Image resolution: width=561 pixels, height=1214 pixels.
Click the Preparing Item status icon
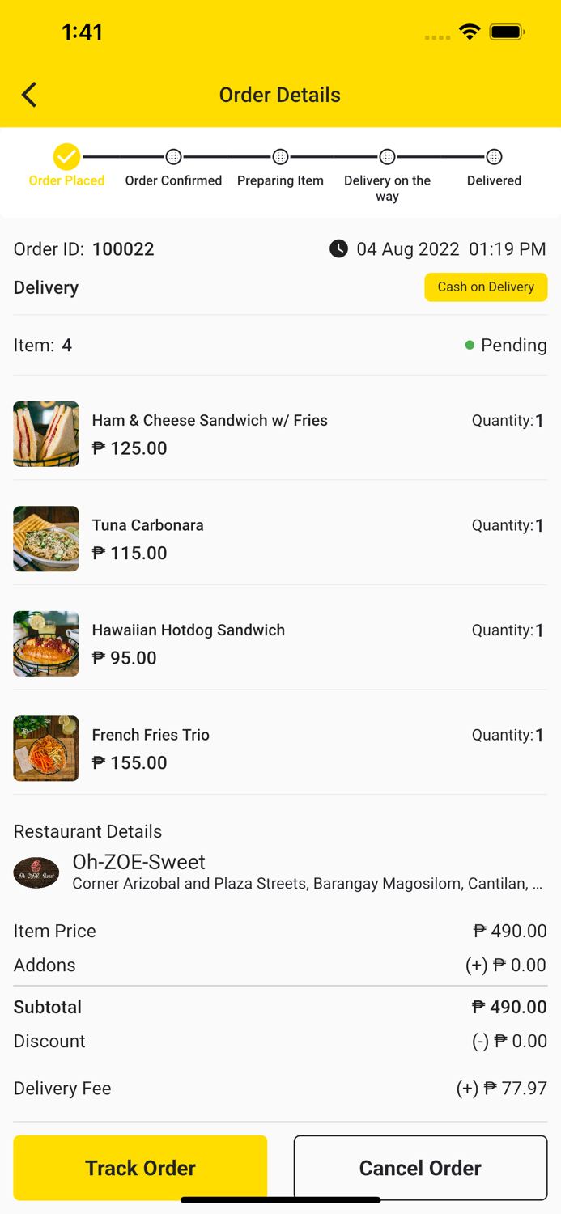click(280, 156)
